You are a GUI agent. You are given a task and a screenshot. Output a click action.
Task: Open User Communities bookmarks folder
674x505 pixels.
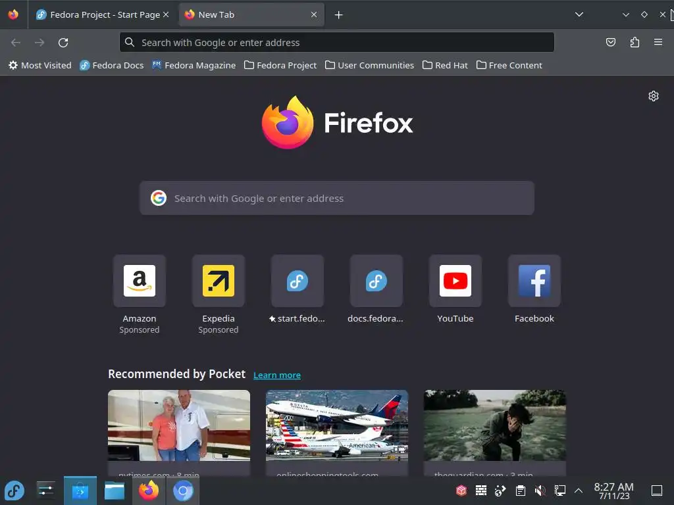coord(370,65)
